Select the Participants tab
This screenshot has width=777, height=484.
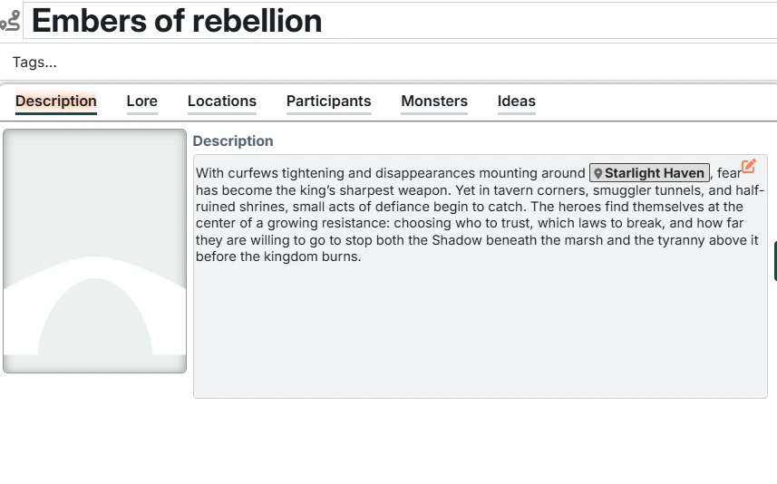click(x=328, y=102)
